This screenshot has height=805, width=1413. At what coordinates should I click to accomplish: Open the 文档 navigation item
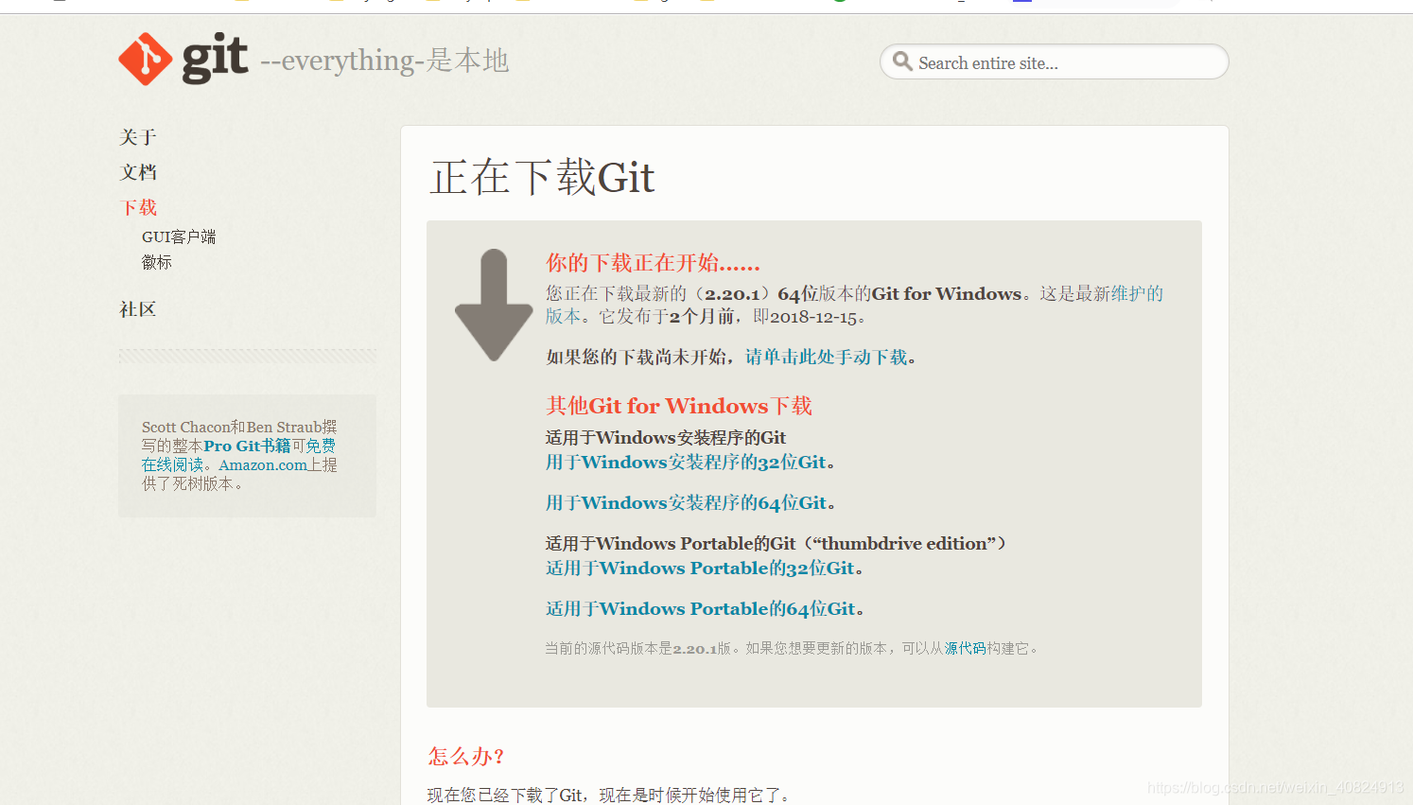(x=138, y=172)
